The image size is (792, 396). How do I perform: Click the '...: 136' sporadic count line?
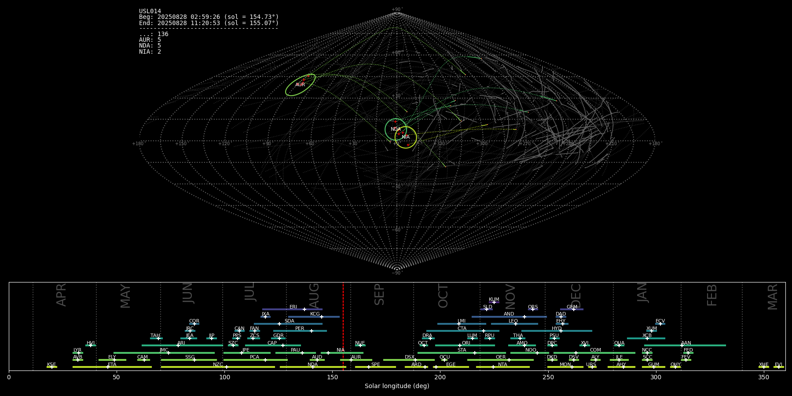pyautogui.click(x=154, y=34)
